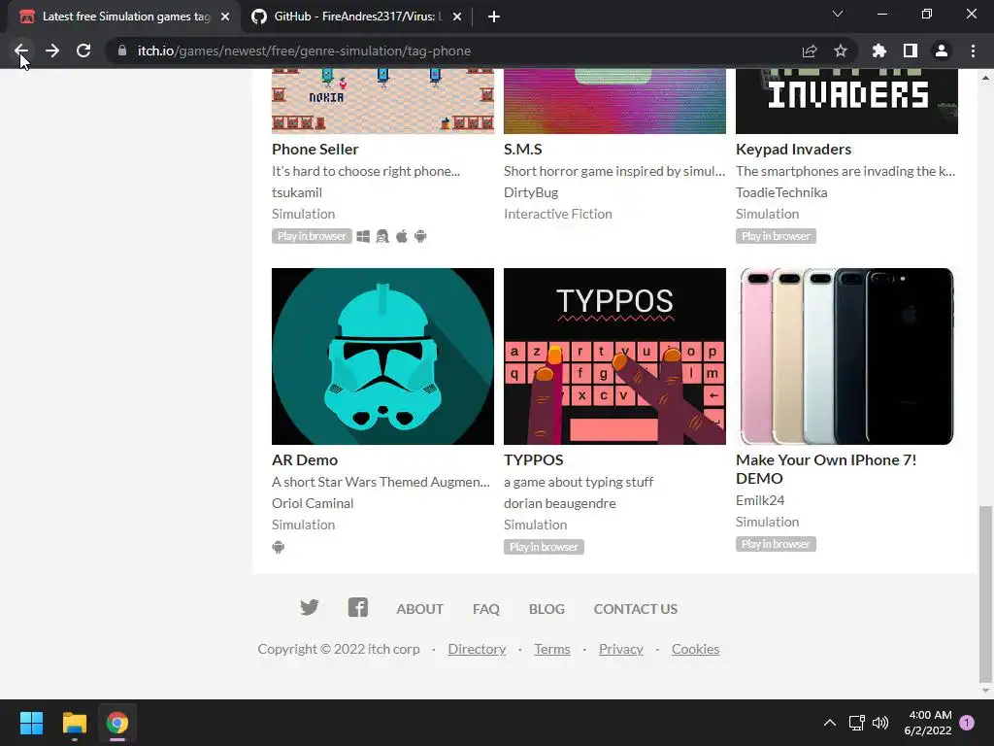Click TYPPOS's Play in browser badge

544,547
